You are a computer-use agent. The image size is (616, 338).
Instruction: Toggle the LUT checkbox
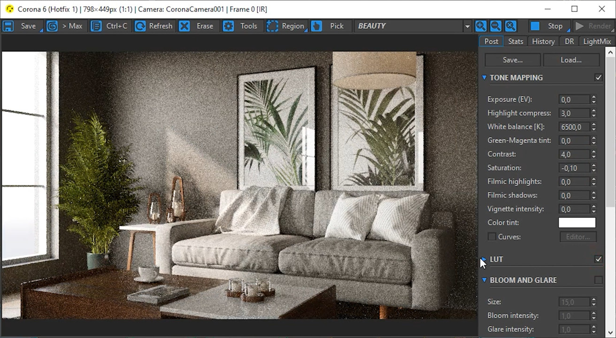coord(598,259)
